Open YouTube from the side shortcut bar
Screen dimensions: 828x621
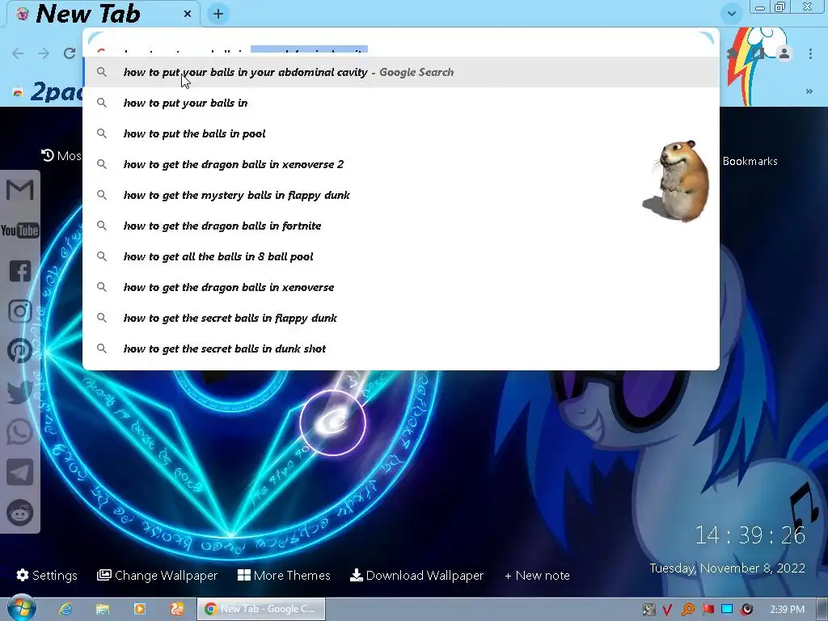(x=20, y=230)
